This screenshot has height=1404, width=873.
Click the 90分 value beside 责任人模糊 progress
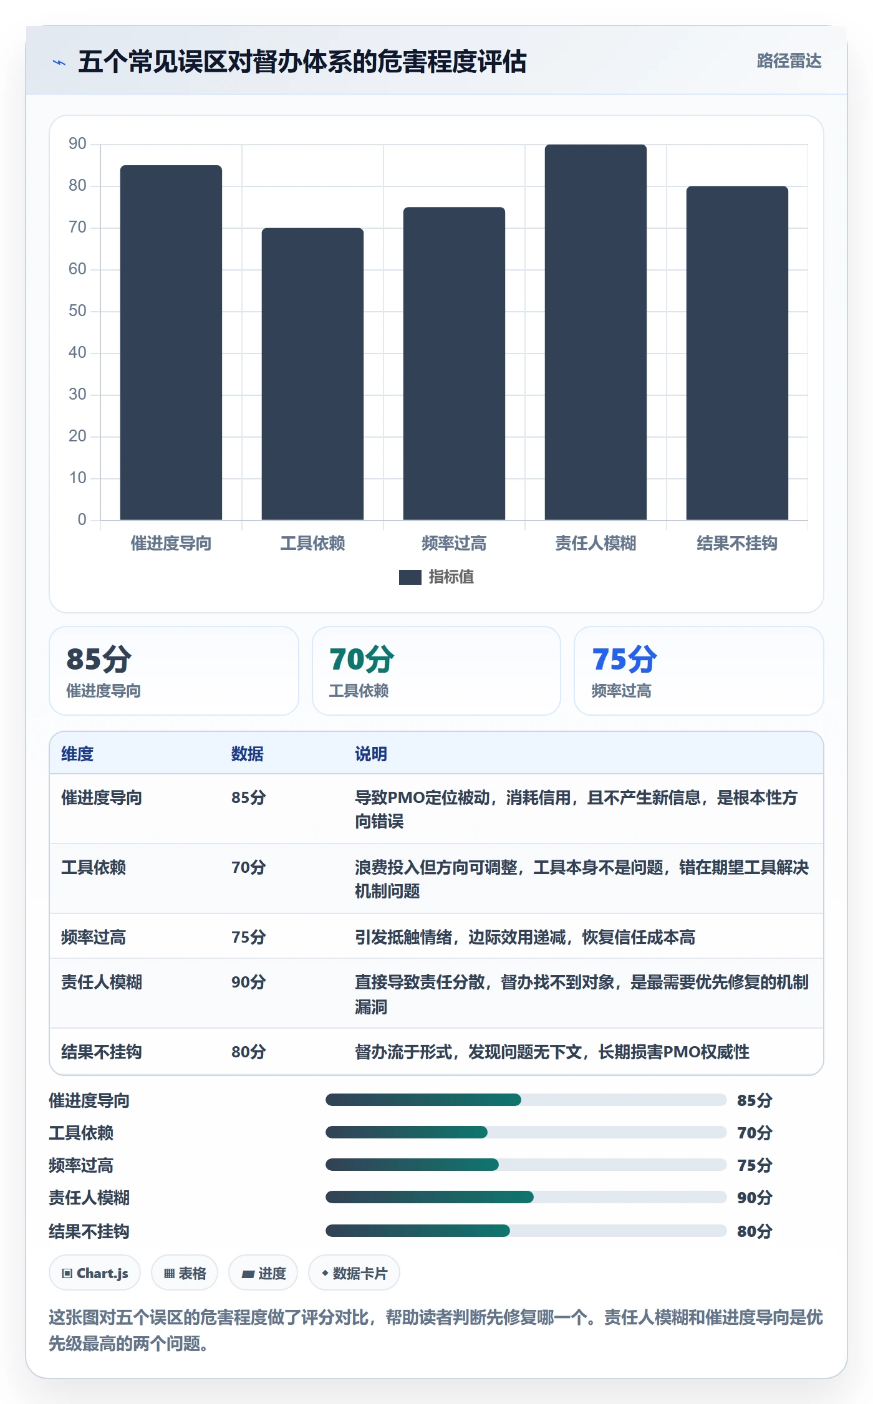pos(755,1198)
